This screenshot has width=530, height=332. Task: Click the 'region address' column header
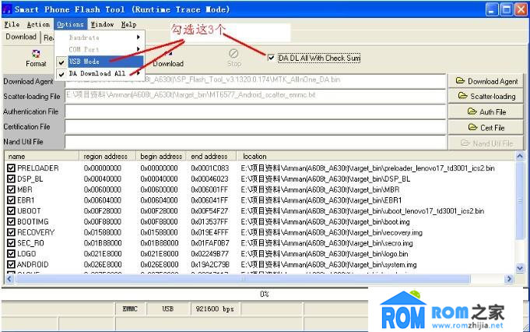pyautogui.click(x=107, y=157)
